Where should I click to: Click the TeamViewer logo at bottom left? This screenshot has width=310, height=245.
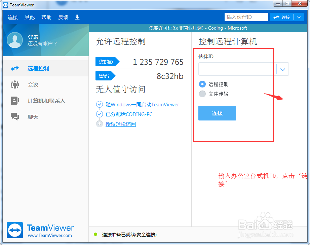[15, 230]
